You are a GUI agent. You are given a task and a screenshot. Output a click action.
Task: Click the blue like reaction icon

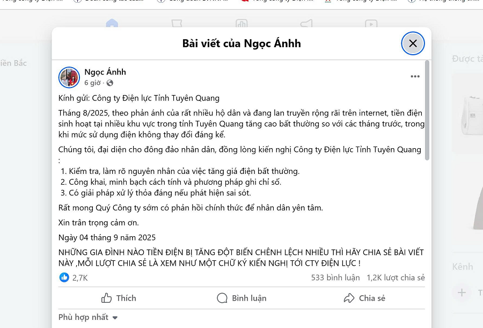coord(64,278)
